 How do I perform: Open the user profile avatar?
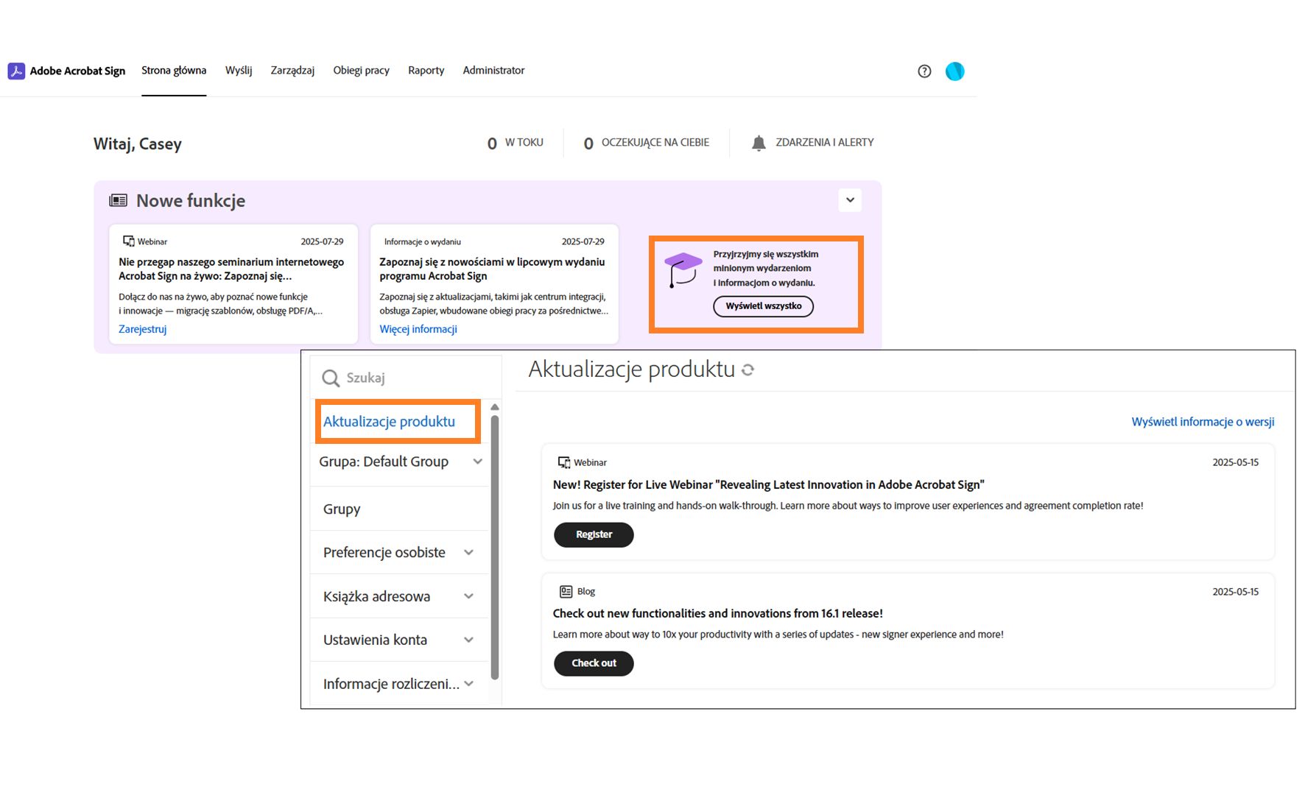954,71
